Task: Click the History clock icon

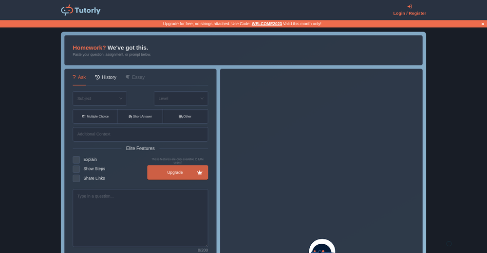Action: click(97, 77)
